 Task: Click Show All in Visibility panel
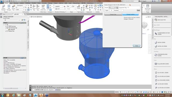[95, 8]
